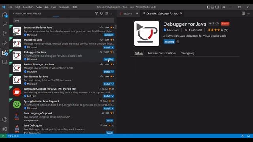Expand Red Hat Language Support install options

click(x=113, y=96)
